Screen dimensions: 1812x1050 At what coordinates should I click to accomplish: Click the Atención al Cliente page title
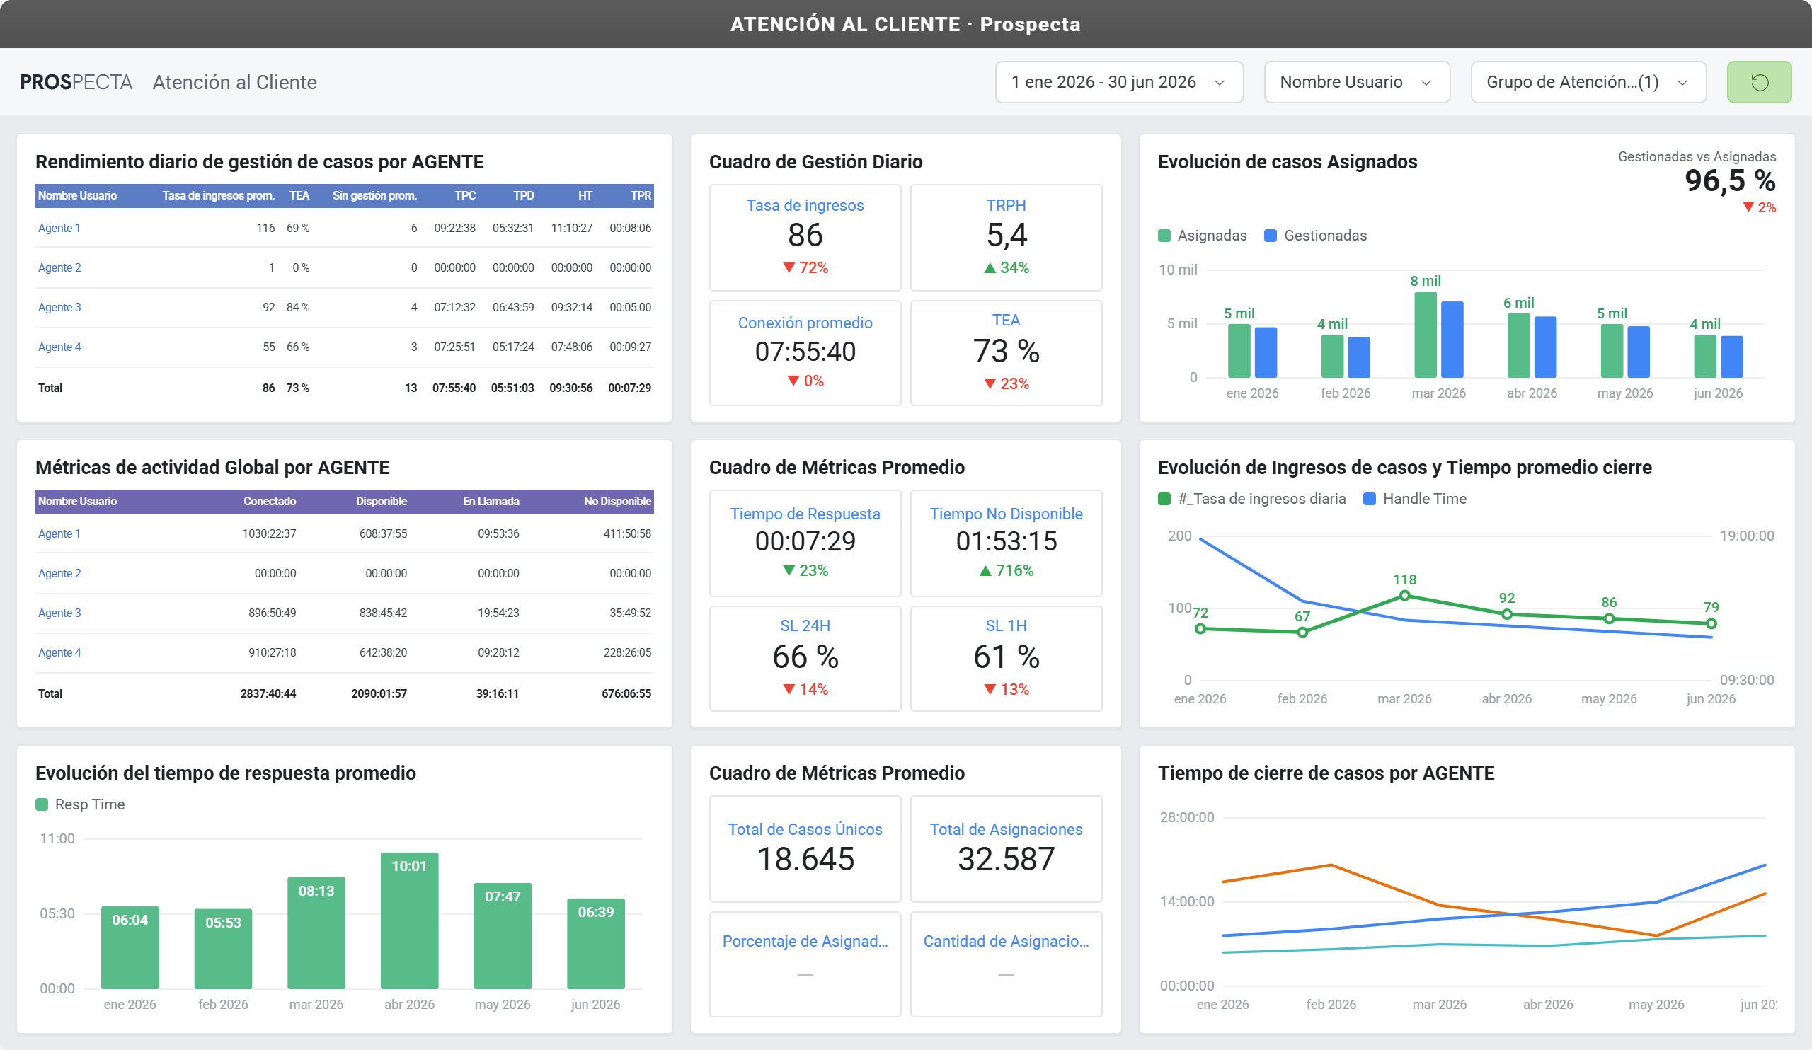(234, 82)
